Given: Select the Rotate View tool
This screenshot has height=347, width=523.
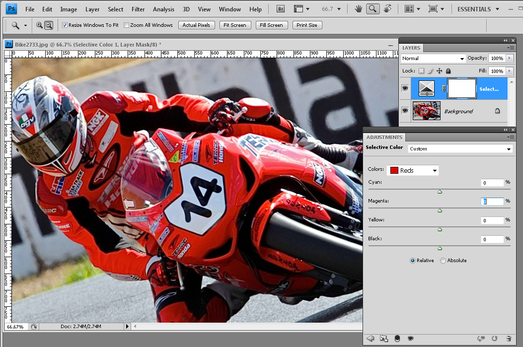Looking at the screenshot, I should click(x=387, y=9).
